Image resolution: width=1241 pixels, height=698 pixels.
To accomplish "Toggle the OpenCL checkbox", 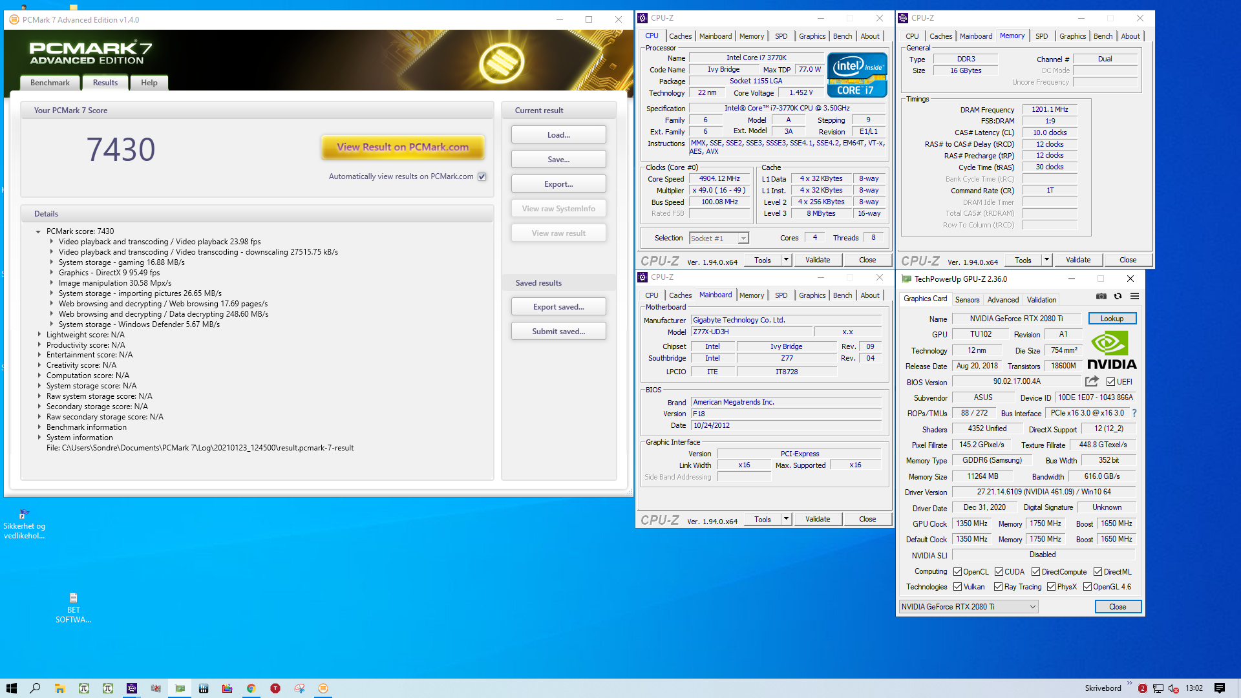I will (957, 571).
